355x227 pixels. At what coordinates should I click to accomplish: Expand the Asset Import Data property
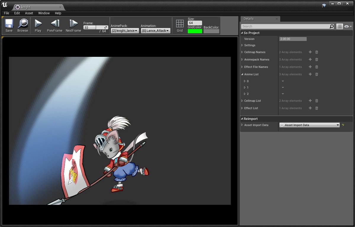click(x=242, y=125)
